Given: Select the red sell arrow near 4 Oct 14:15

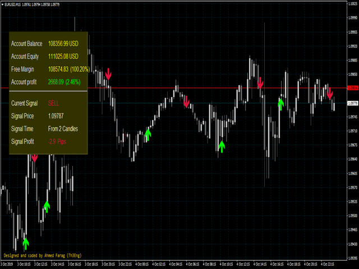Looking at the screenshot, I should pyautogui.click(x=260, y=83).
